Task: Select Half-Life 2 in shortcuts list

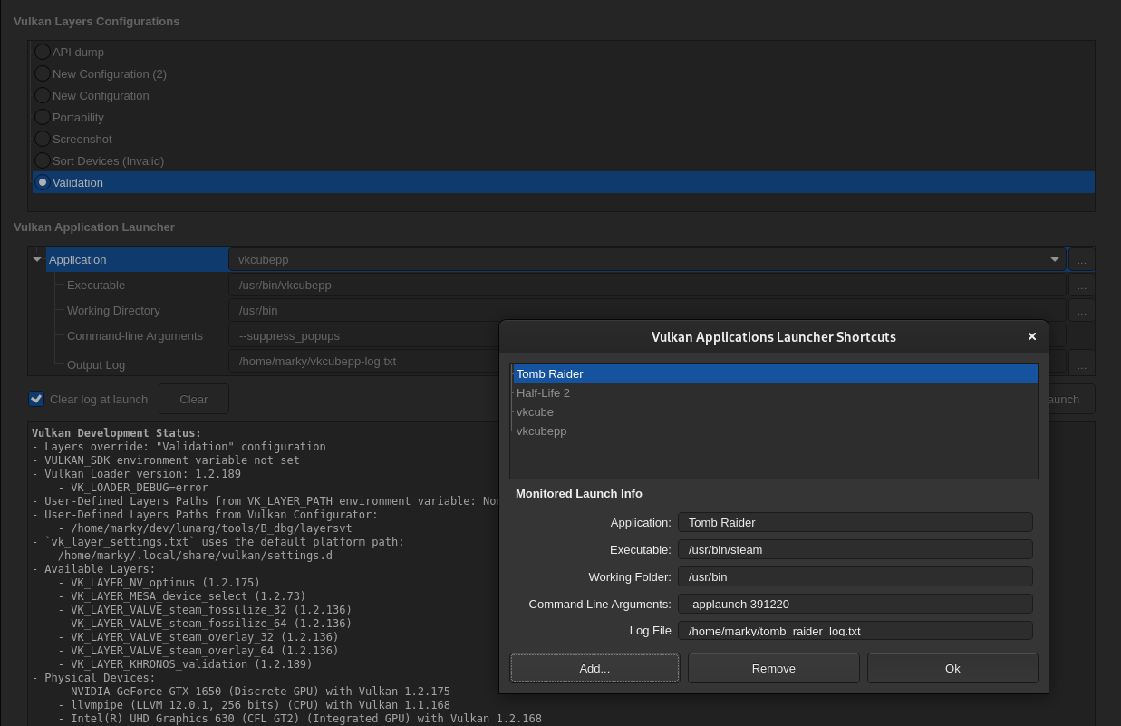Action: pyautogui.click(x=775, y=392)
